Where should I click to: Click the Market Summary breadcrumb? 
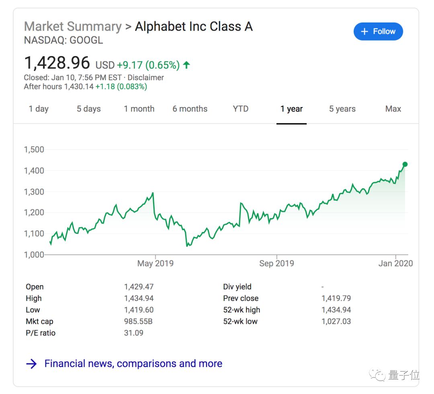(x=73, y=26)
